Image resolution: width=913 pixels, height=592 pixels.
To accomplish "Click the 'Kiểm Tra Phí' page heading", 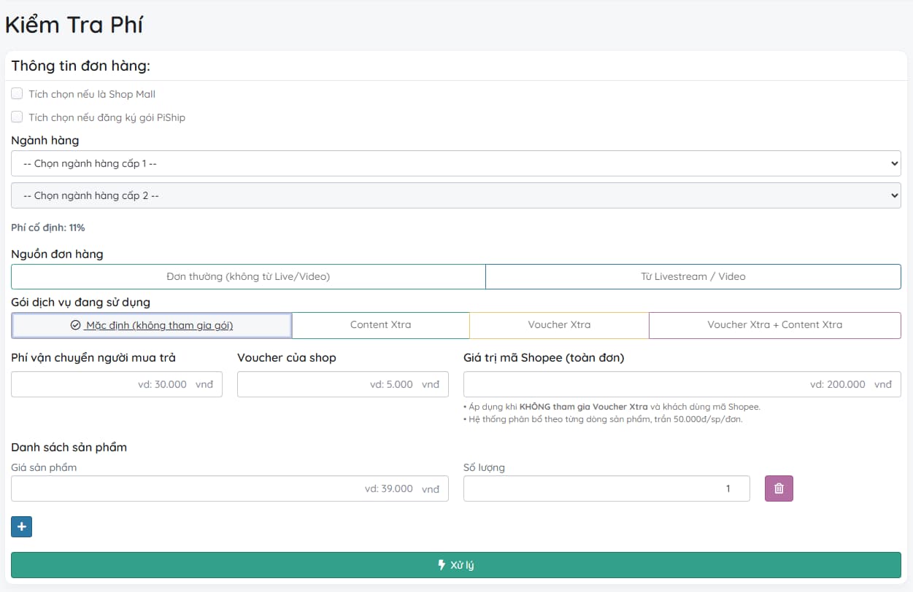I will 74,24.
